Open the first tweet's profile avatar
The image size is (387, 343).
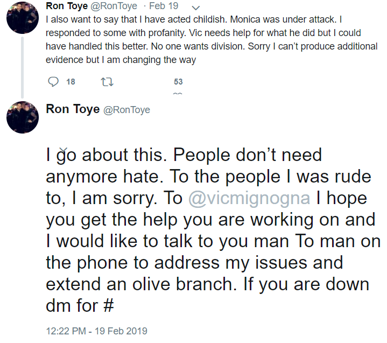click(23, 18)
